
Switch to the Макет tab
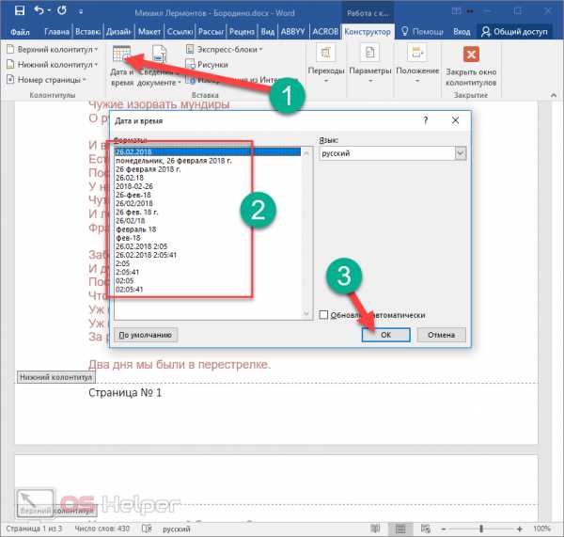pos(149,32)
